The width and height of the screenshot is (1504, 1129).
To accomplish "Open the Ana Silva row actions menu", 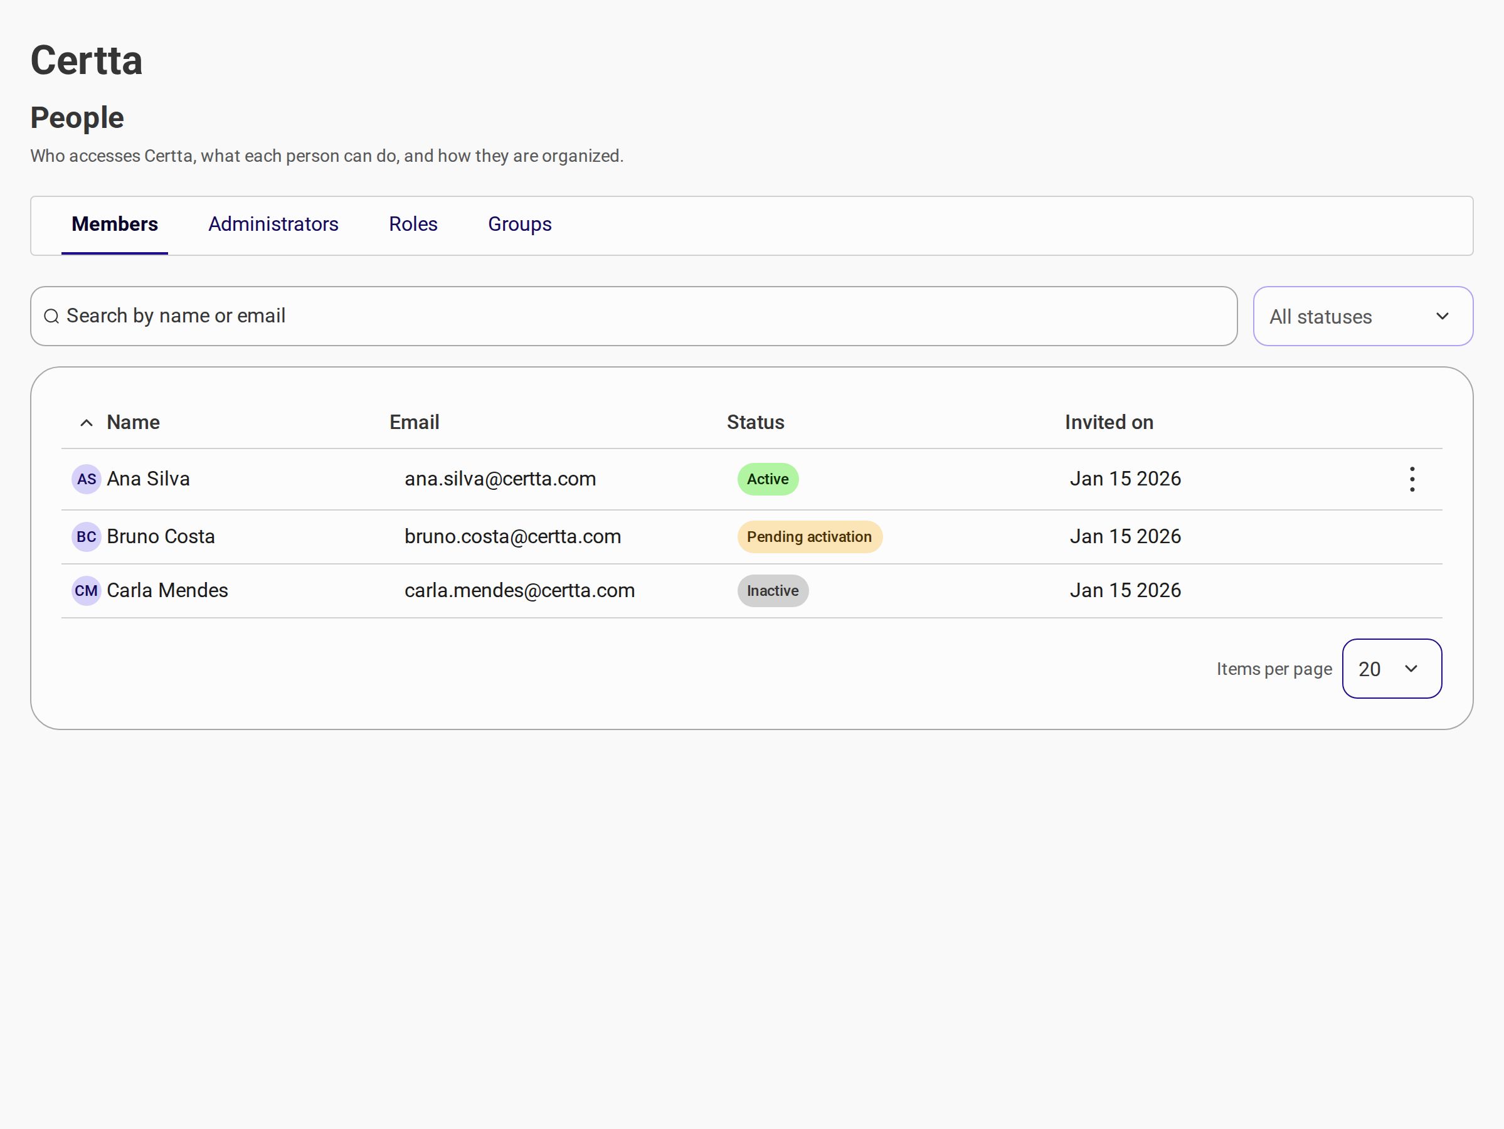I will tap(1412, 479).
